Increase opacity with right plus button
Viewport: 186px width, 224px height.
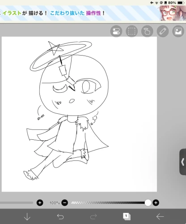tap(156, 203)
